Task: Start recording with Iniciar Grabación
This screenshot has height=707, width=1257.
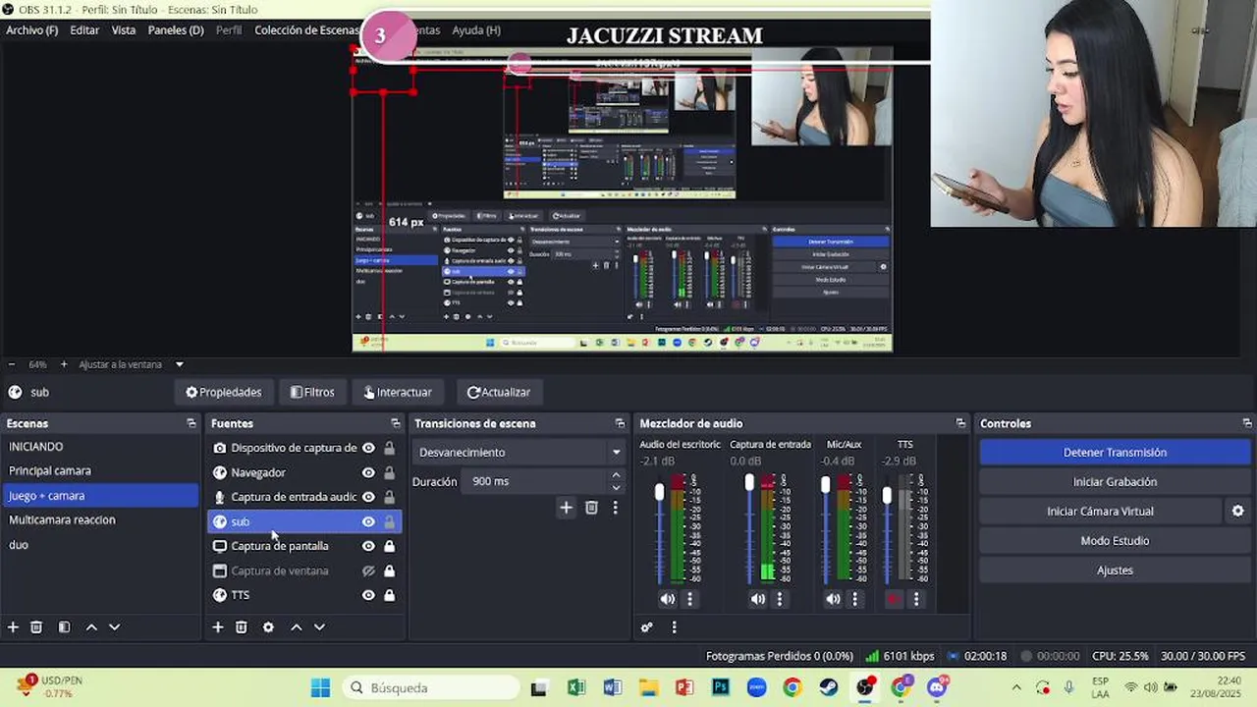Action: pos(1115,482)
